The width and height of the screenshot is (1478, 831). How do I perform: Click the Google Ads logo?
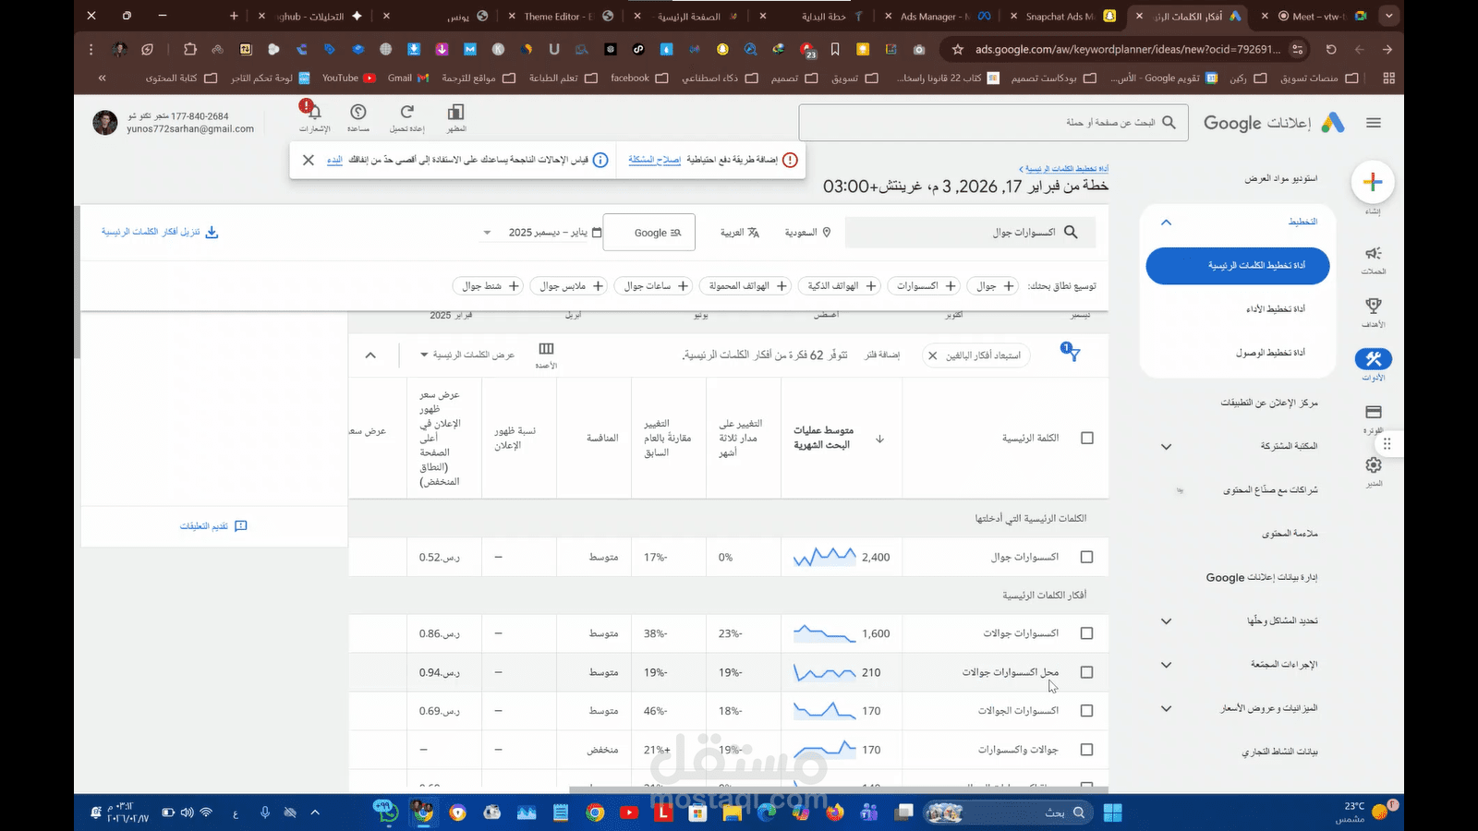1332,123
